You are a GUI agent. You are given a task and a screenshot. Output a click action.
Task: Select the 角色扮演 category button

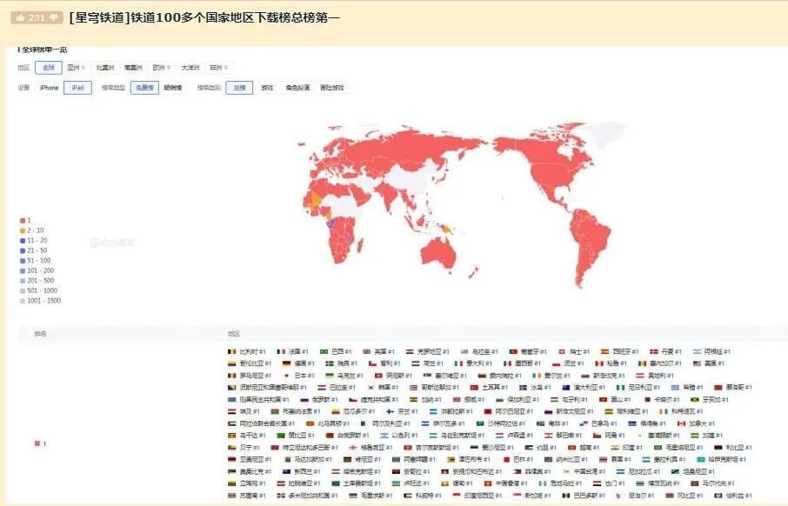click(297, 88)
